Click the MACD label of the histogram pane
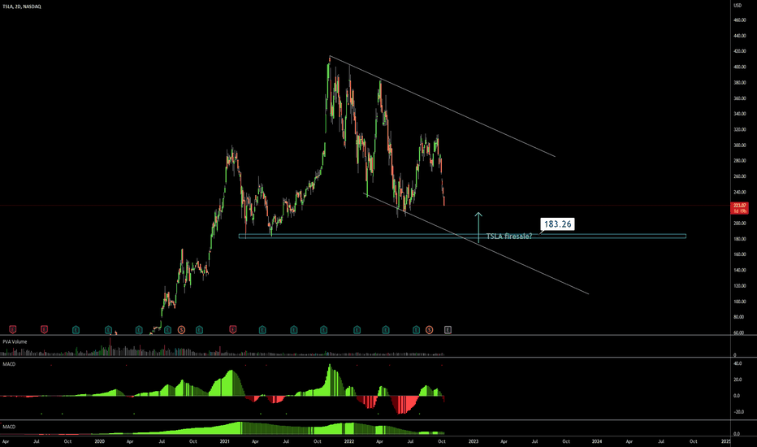 point(9,364)
